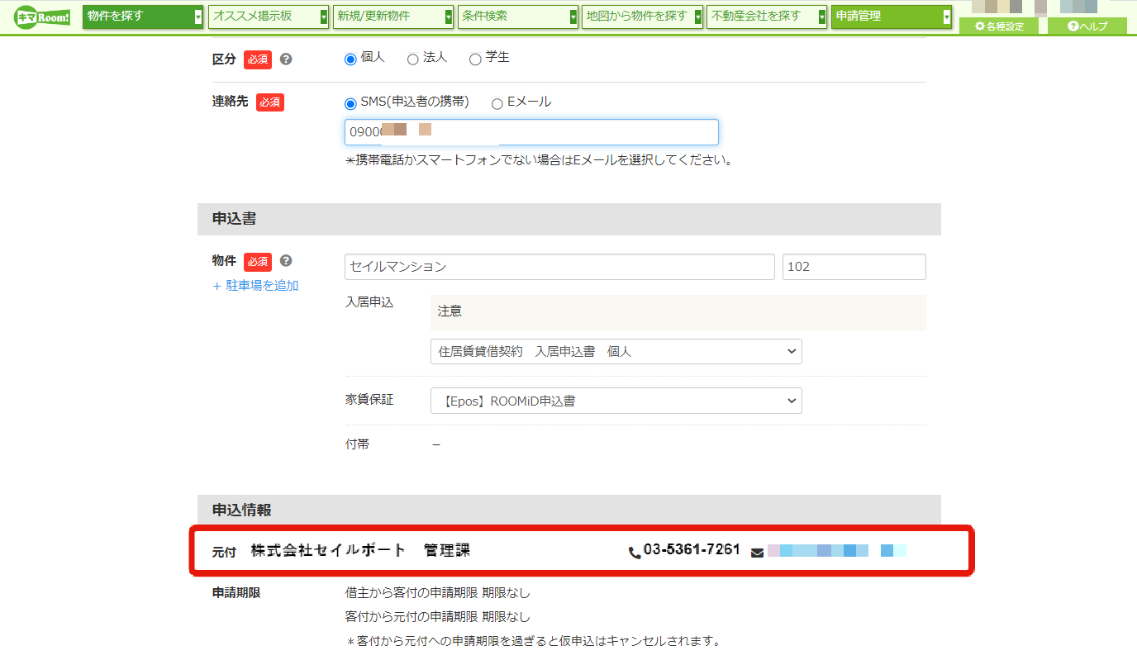
Task: Click the envelope mail icon in 元付 row
Action: point(757,553)
